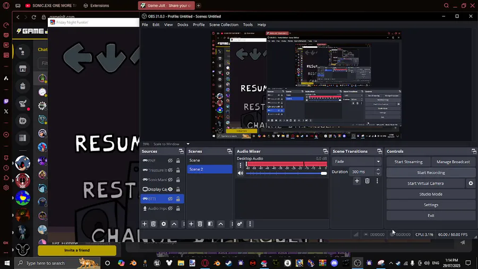Open Sources toolbar overflow menu
Viewport: 478px width, 269px height.
pos(184,224)
